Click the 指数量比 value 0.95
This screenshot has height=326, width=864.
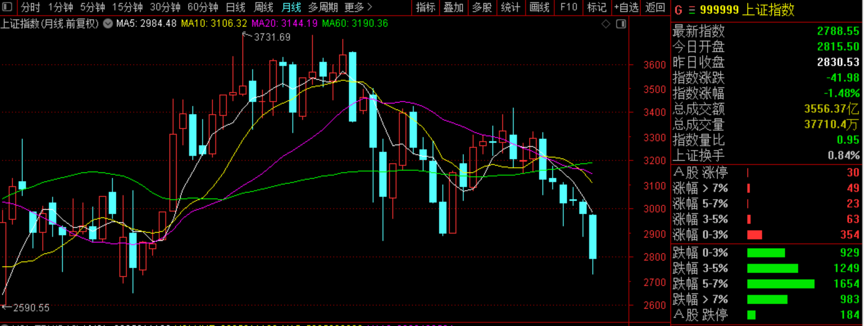pos(848,140)
